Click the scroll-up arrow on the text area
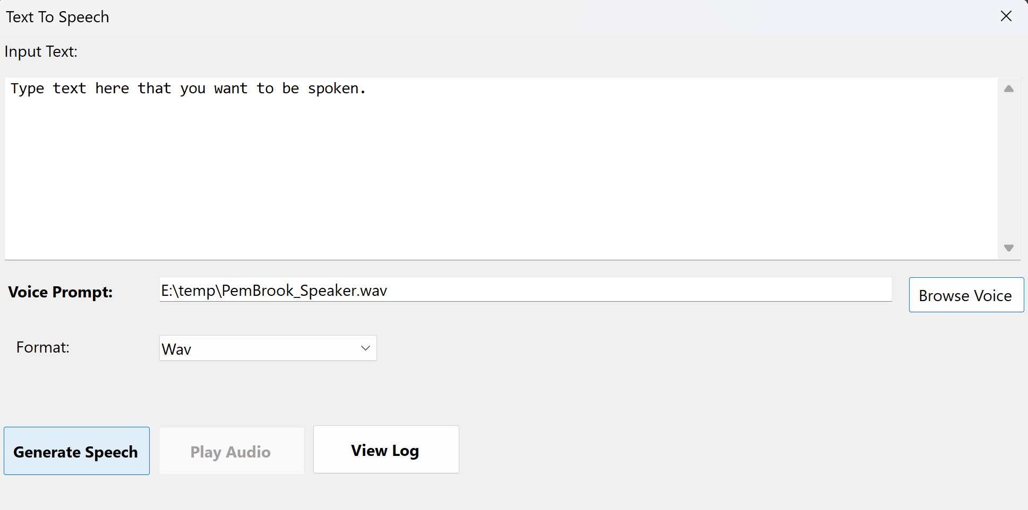This screenshot has width=1028, height=510. click(1008, 90)
